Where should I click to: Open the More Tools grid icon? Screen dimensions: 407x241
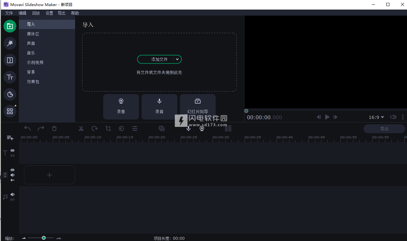coord(10,111)
